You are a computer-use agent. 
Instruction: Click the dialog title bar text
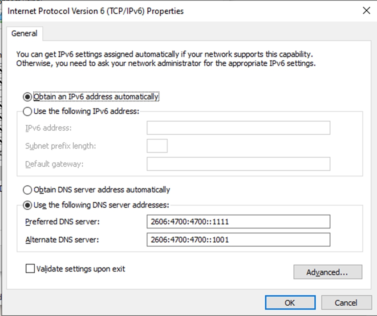(96, 11)
